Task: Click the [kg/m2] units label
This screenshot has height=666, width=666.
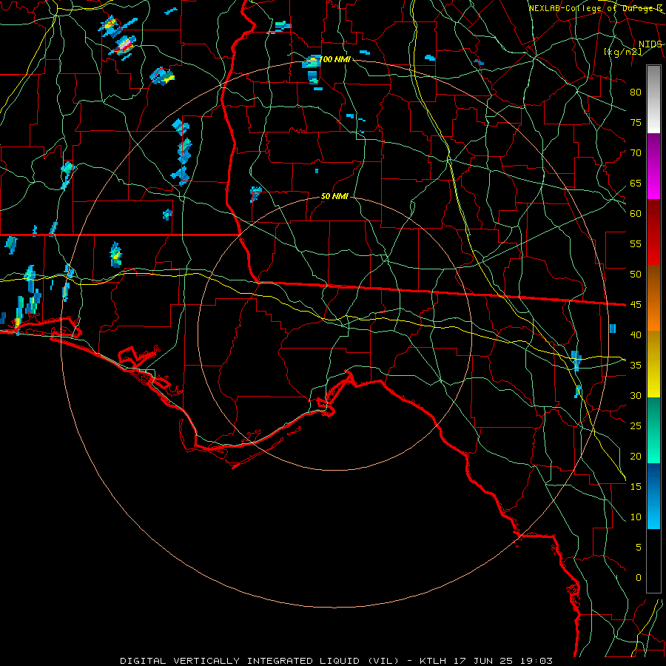Action: pos(622,52)
